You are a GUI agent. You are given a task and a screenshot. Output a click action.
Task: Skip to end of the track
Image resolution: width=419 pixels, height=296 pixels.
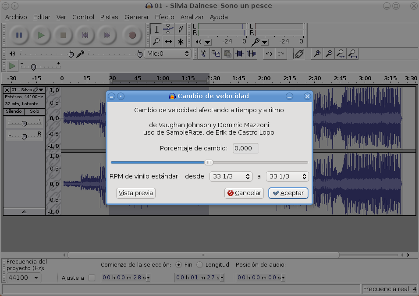coord(107,35)
